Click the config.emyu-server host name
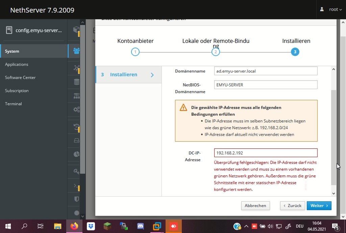This screenshot has width=346, height=233. coord(39,30)
